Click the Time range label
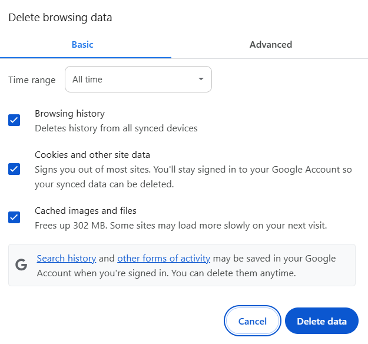Image resolution: width=368 pixels, height=344 pixels. [32, 80]
